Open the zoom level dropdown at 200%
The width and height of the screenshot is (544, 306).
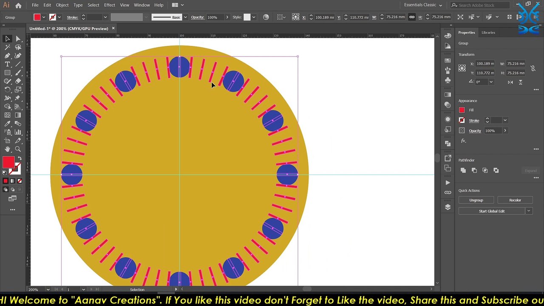point(48,289)
